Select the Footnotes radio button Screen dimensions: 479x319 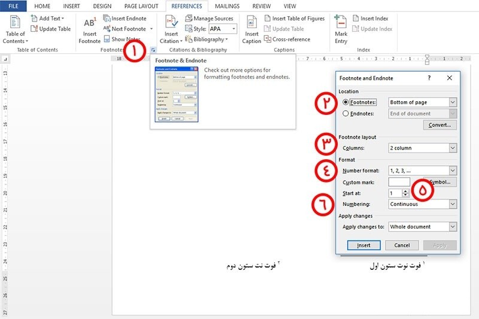click(x=345, y=102)
